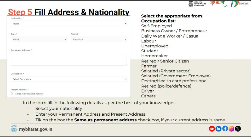Open the mybharat.gov.in link
Viewport: 251px width, 137px height.
tap(36, 129)
